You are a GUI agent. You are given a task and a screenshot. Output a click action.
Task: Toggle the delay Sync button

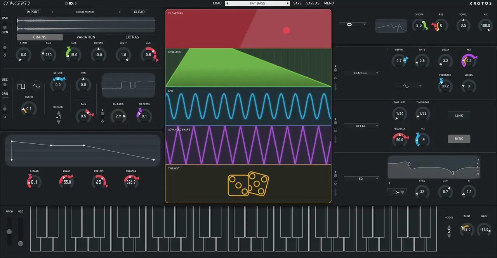[459, 139]
